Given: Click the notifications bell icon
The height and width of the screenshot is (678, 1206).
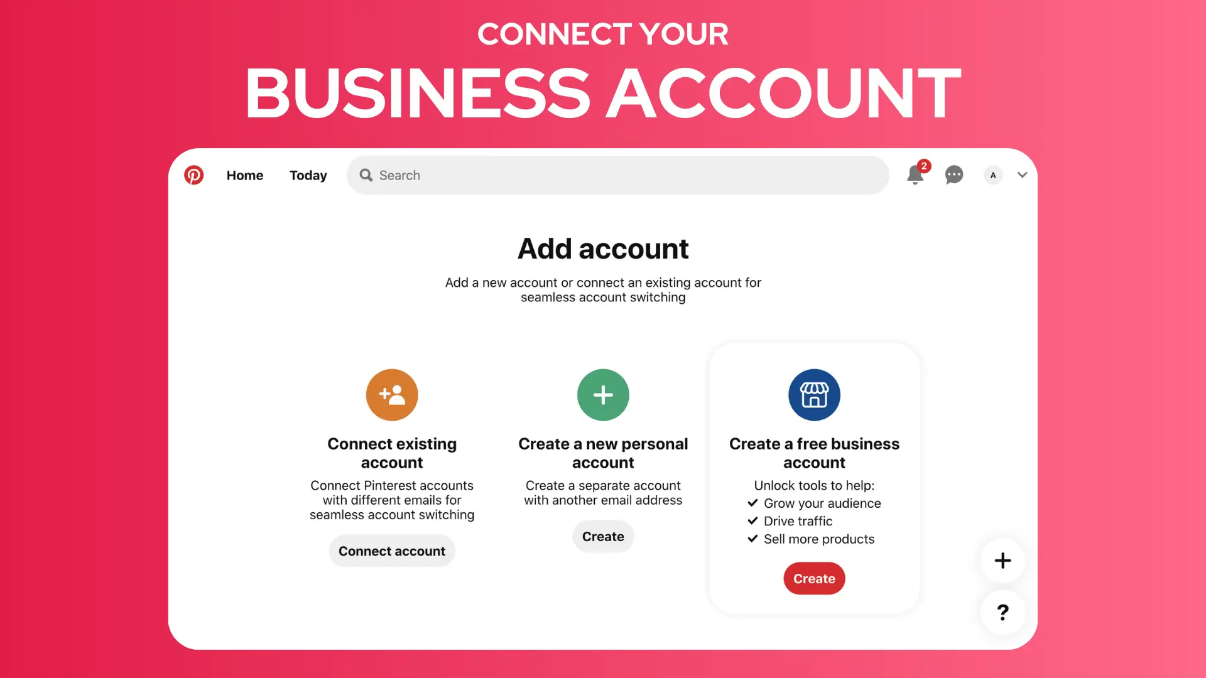Looking at the screenshot, I should click(x=915, y=176).
